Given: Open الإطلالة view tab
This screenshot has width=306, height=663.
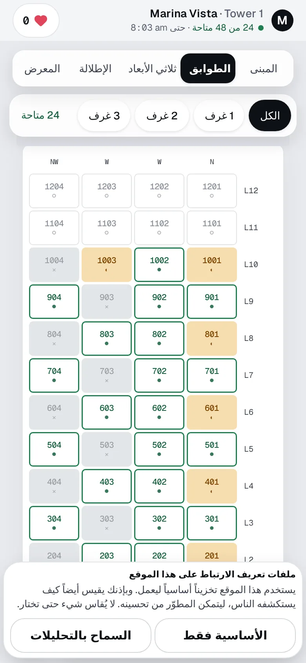Looking at the screenshot, I should (x=95, y=69).
